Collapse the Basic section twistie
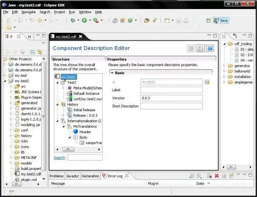Image resolution: width=257 pixels, height=197 pixels. [x=112, y=73]
